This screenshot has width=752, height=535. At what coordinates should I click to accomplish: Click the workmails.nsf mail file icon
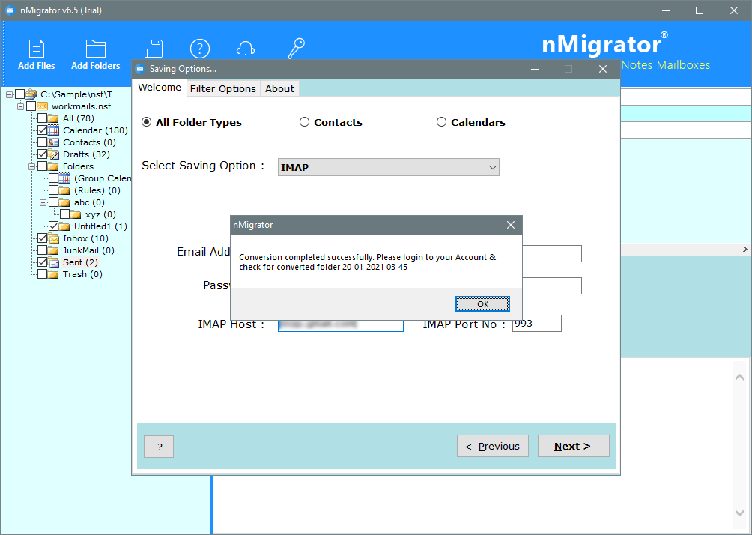[x=43, y=106]
